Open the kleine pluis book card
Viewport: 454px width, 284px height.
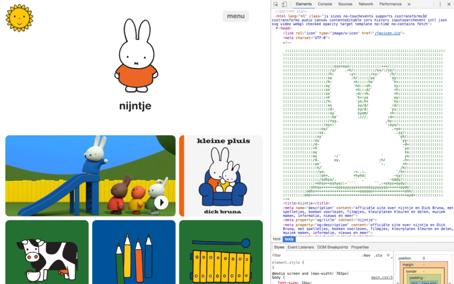[x=221, y=176]
